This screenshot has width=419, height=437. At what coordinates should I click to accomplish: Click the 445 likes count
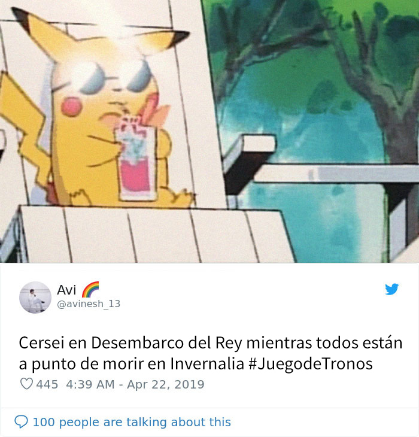(47, 384)
